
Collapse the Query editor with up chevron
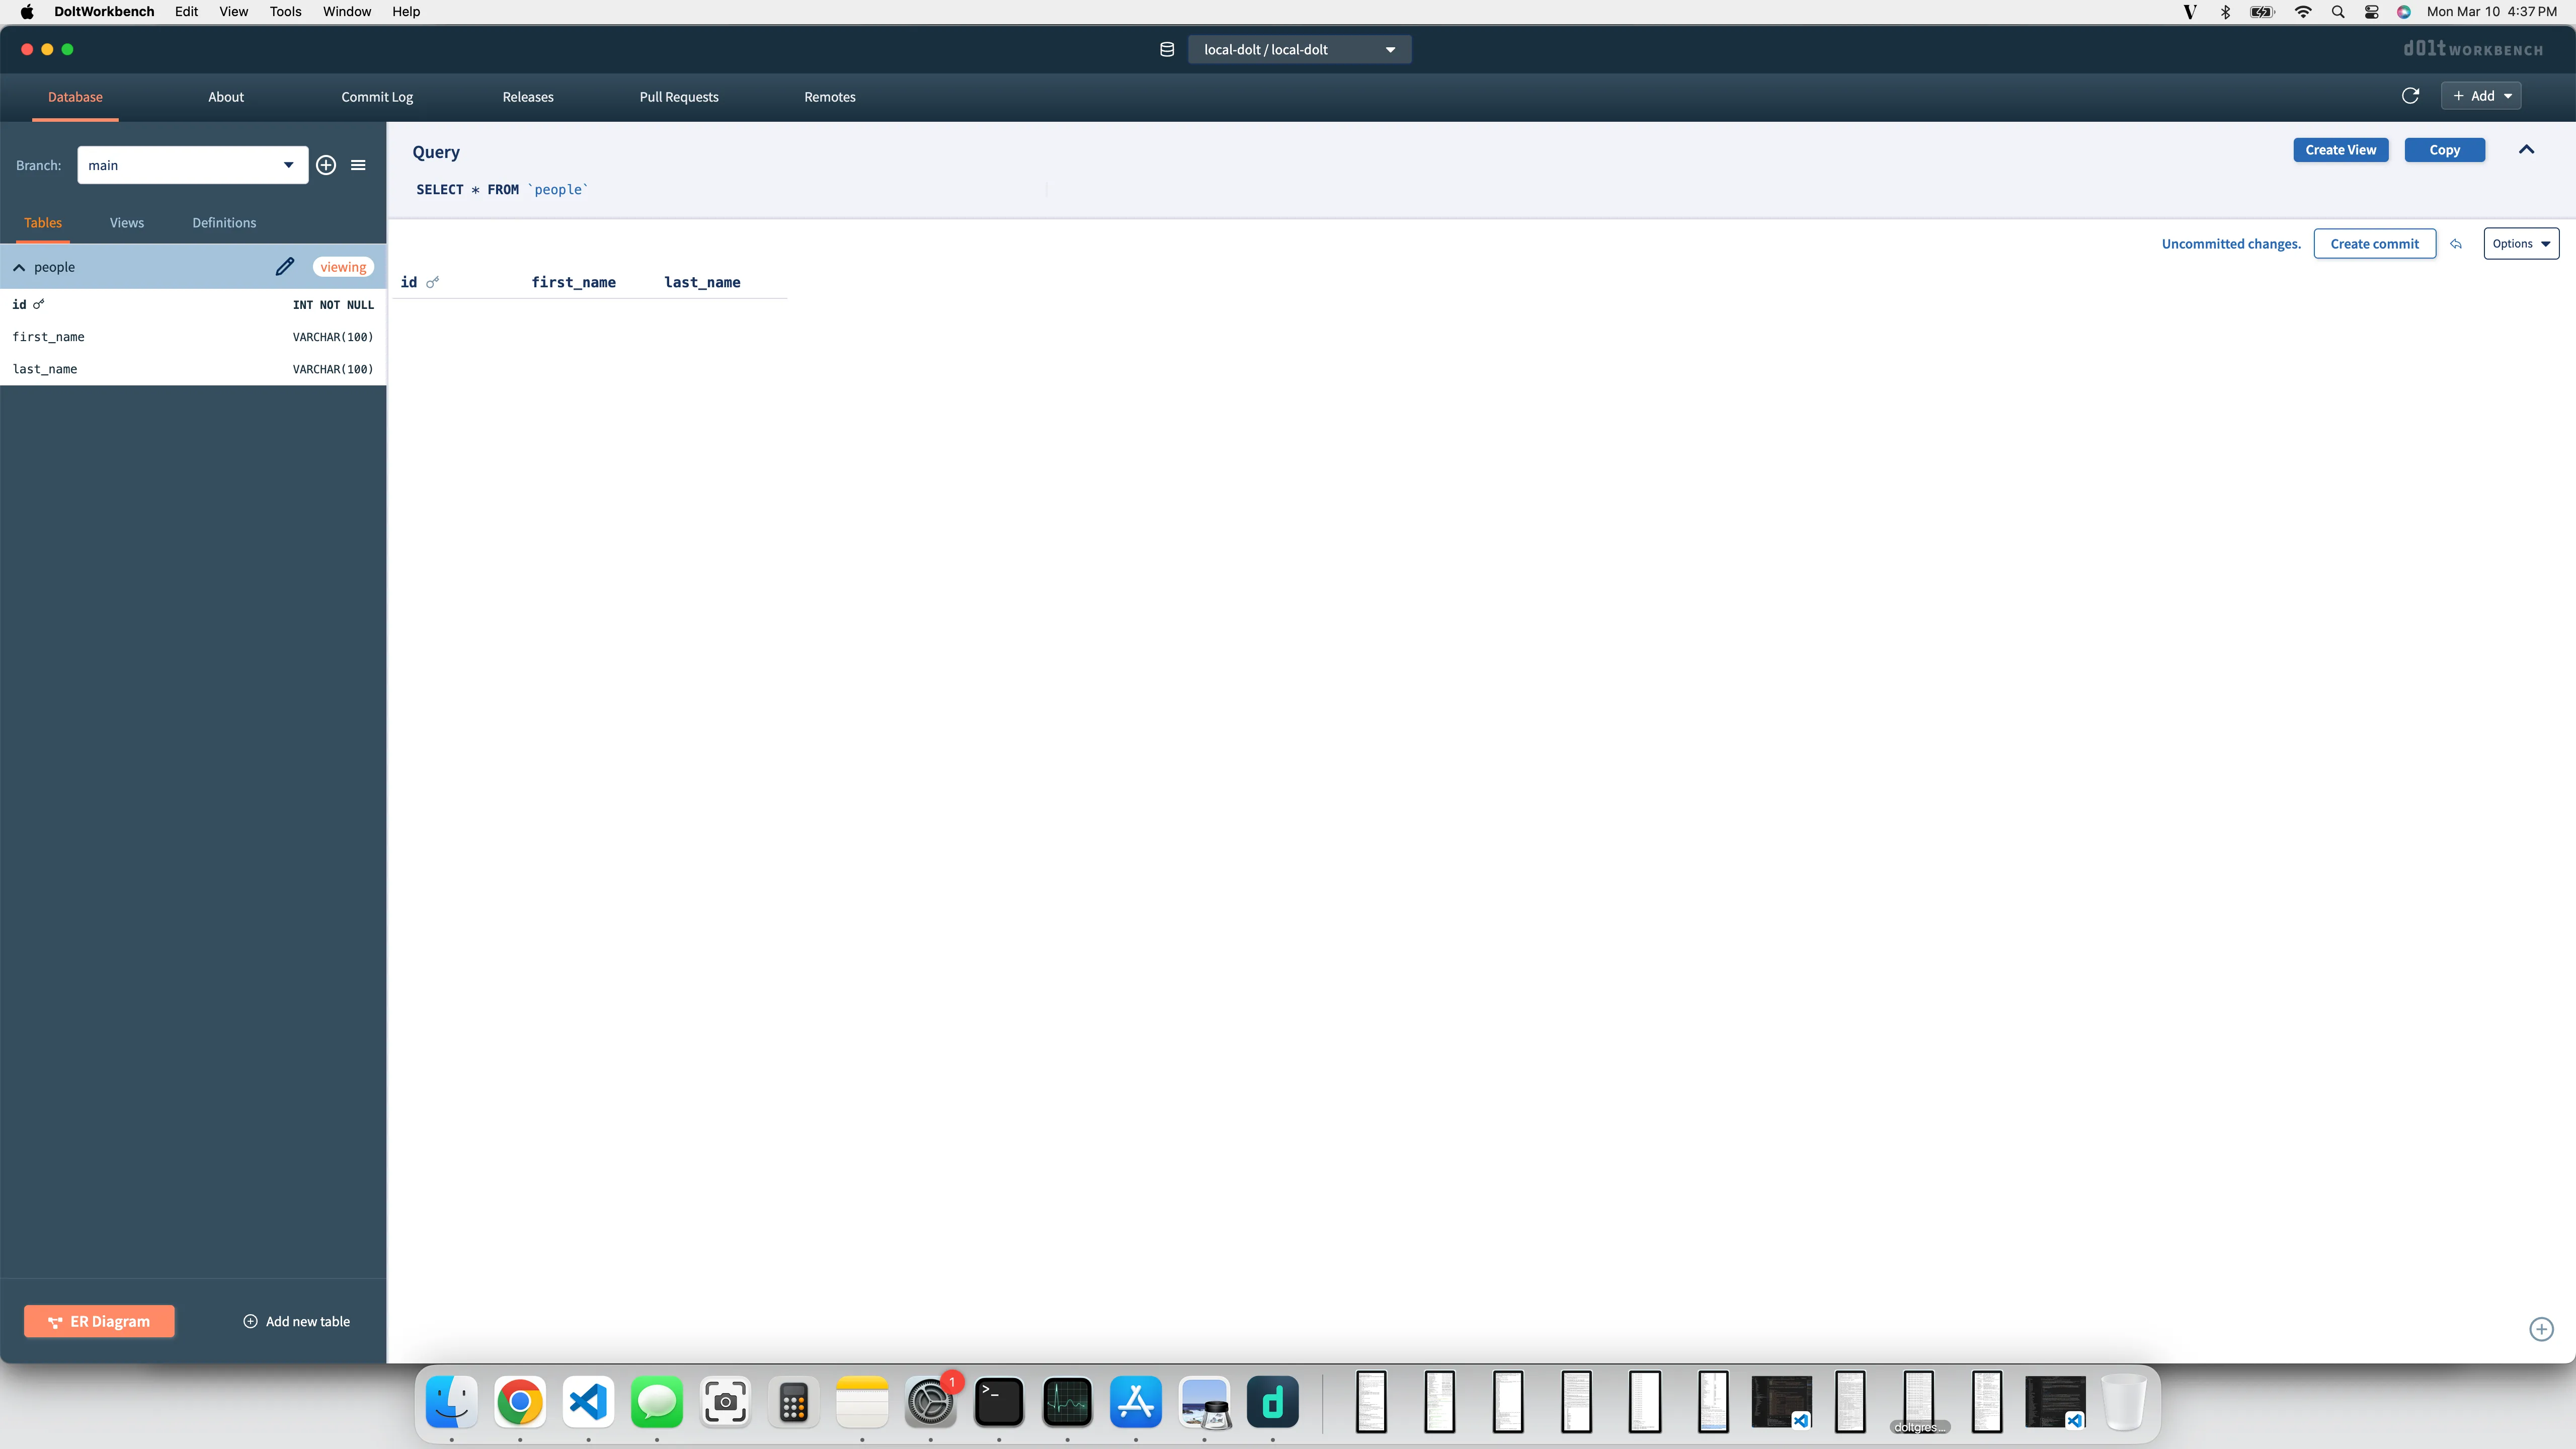tap(2526, 150)
